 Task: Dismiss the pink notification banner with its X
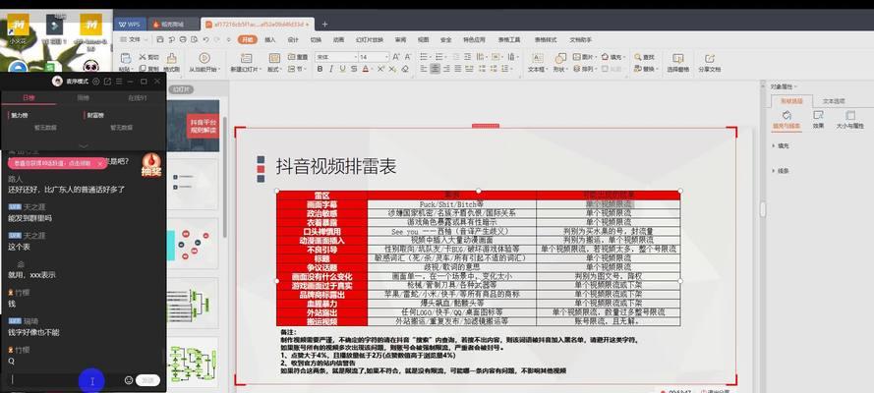(x=100, y=164)
